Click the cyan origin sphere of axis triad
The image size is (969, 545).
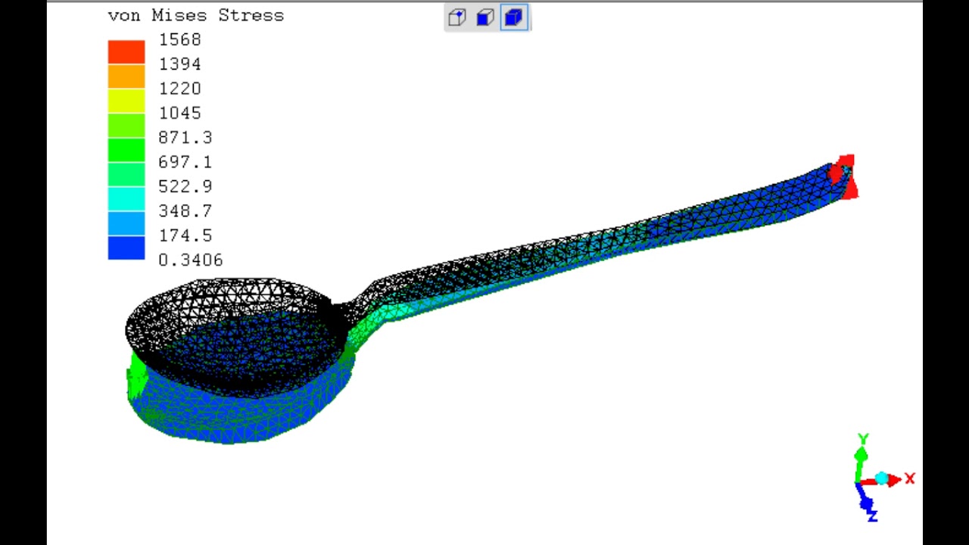pos(881,478)
